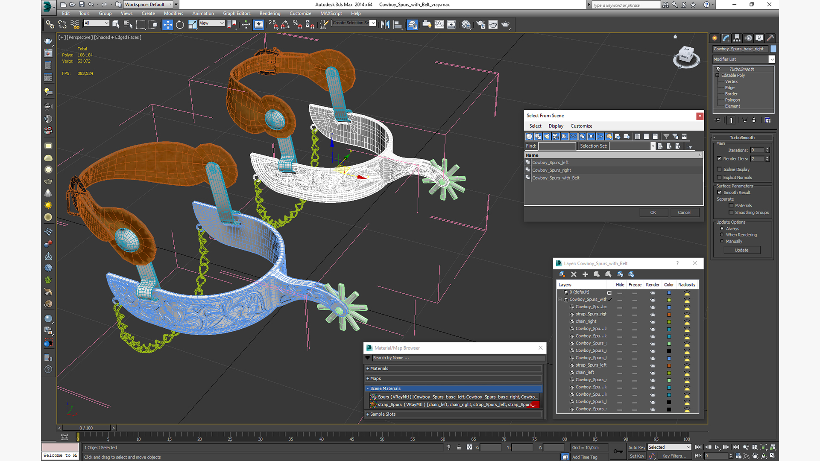
Task: Click the Mirror tool icon
Action: coord(385,25)
